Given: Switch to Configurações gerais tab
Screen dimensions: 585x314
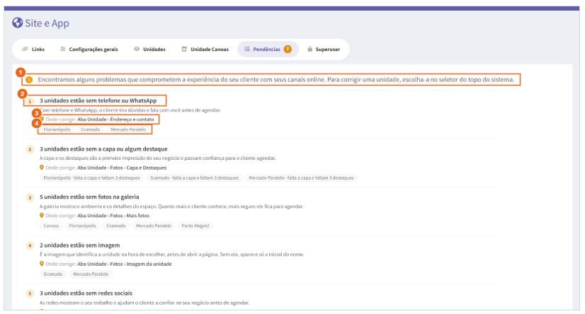Looking at the screenshot, I should coord(89,50).
